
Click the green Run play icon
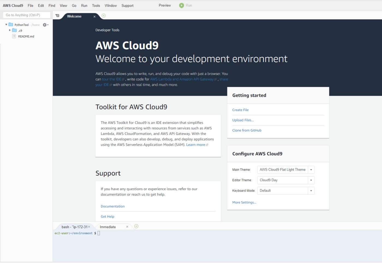point(181,5)
